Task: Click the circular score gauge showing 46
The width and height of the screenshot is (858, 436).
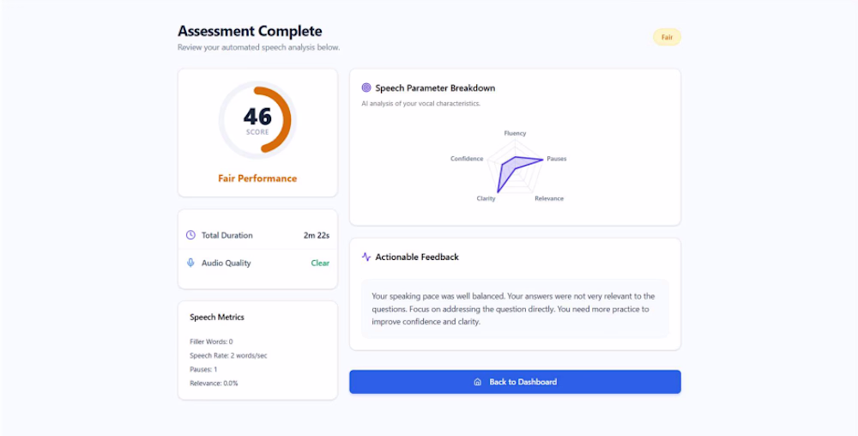Action: click(257, 120)
